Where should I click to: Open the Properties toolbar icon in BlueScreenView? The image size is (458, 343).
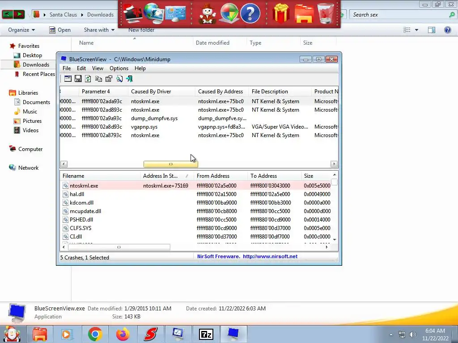coord(109,79)
